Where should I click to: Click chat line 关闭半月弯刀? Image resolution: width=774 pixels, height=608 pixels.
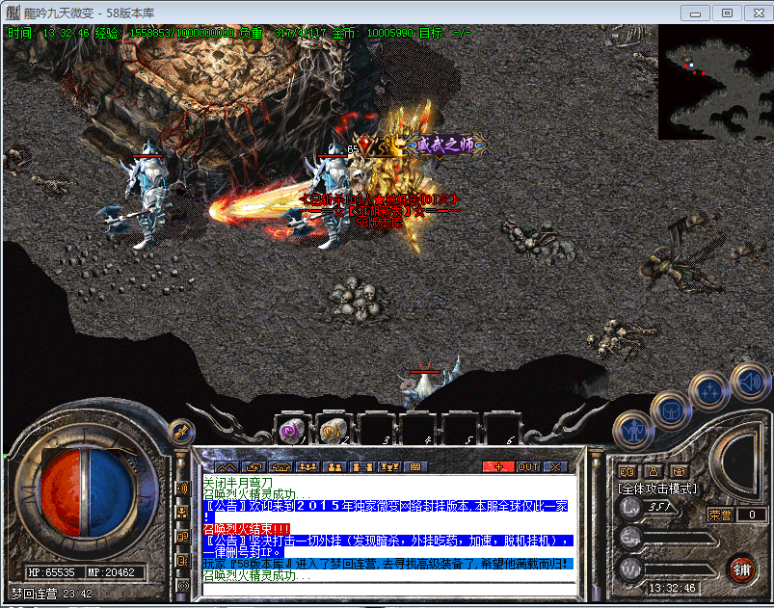(x=237, y=482)
